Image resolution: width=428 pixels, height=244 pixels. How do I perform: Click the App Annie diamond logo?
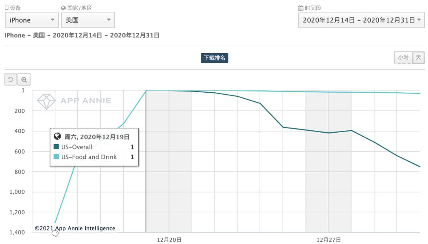(46, 101)
